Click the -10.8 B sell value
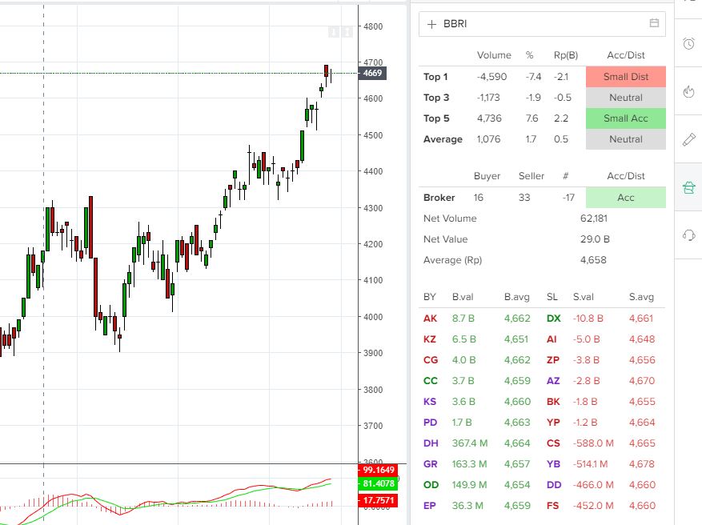The height and width of the screenshot is (525, 702). (588, 319)
